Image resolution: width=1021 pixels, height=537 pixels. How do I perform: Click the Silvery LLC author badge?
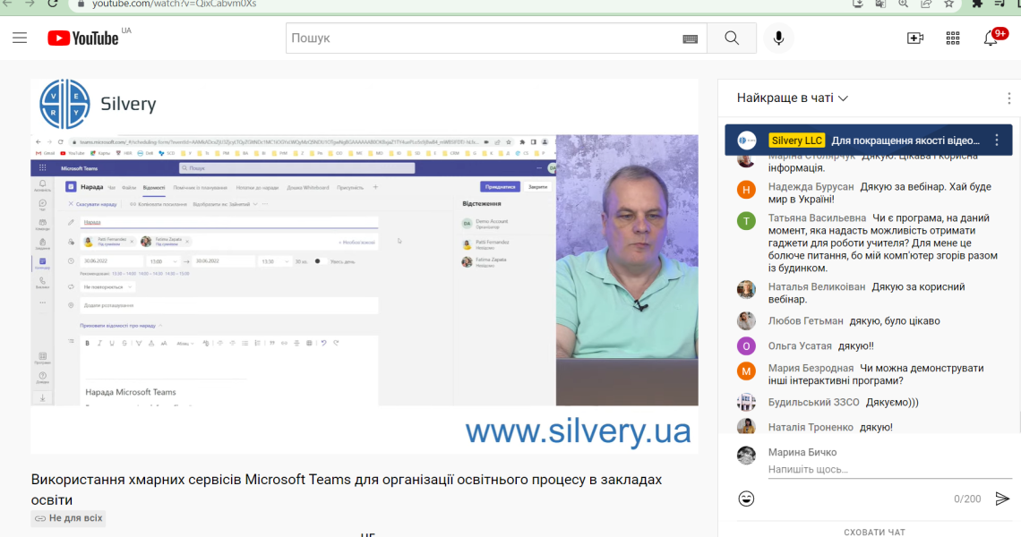[x=796, y=141]
